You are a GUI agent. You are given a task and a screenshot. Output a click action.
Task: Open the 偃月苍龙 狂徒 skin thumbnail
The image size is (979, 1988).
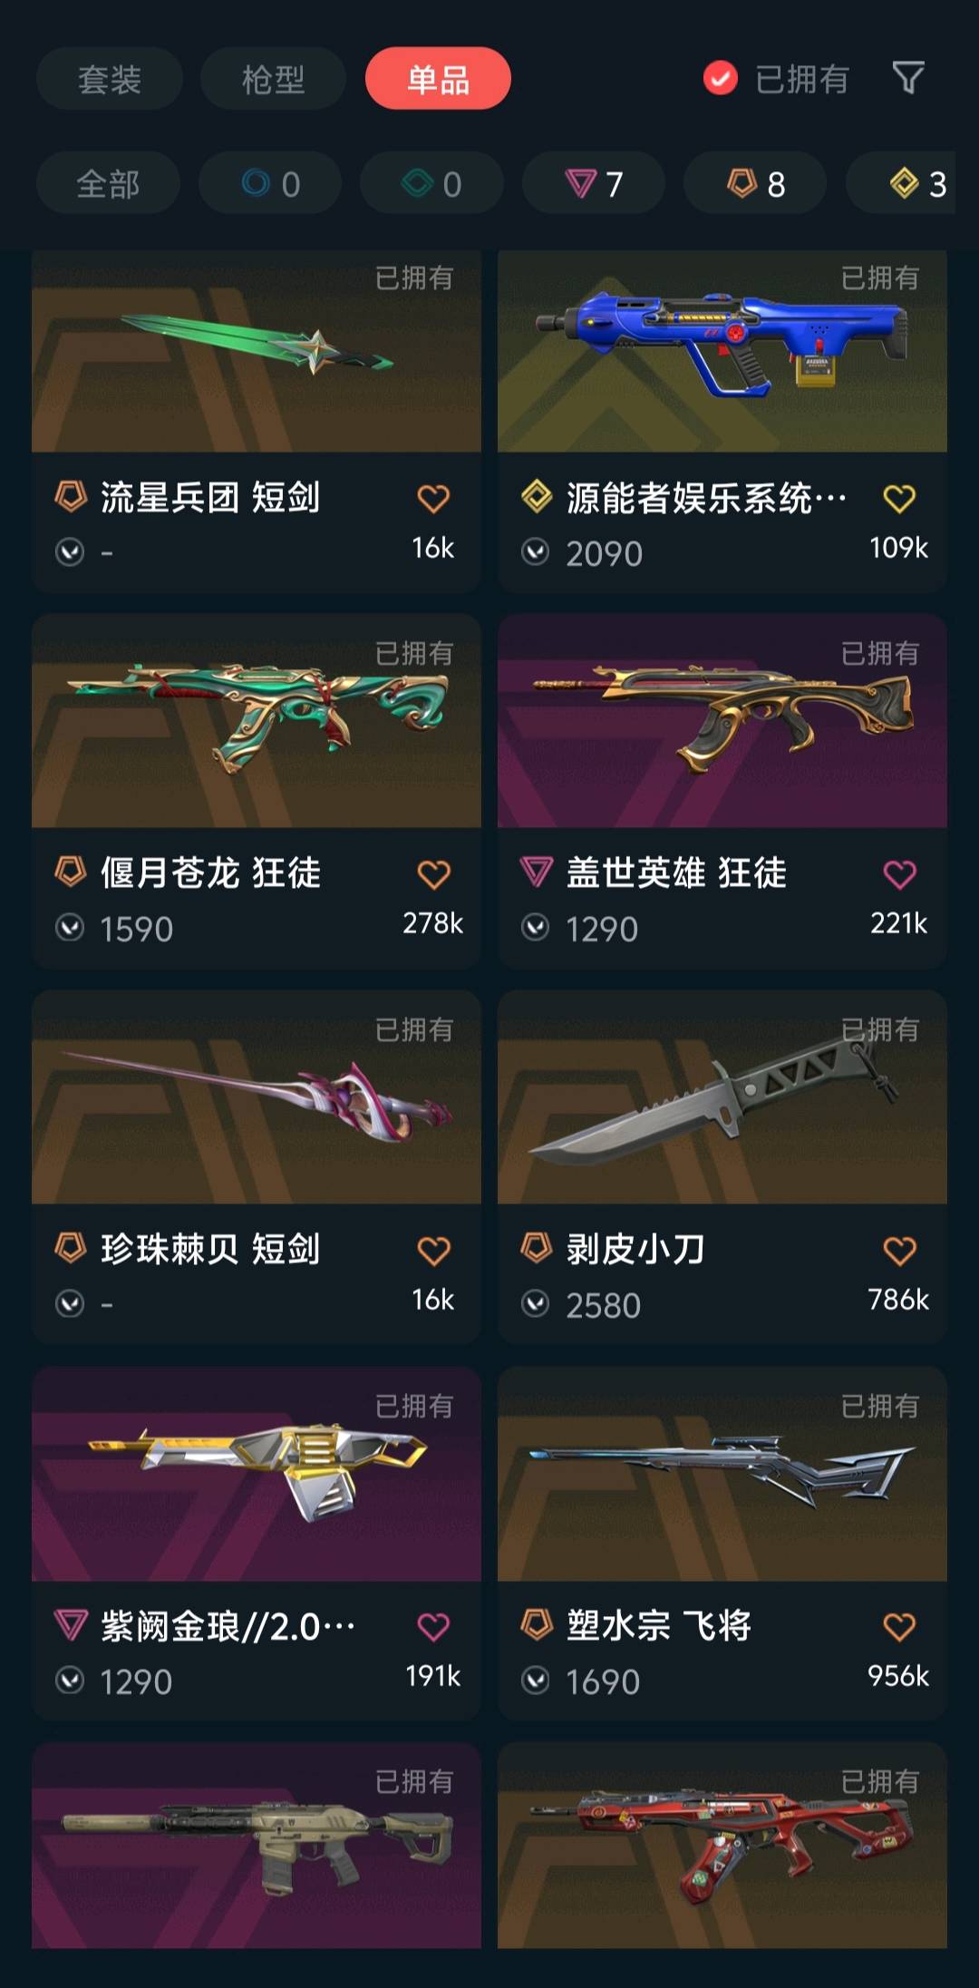(257, 721)
